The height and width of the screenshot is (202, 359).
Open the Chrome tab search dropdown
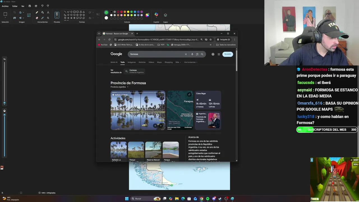(99, 33)
